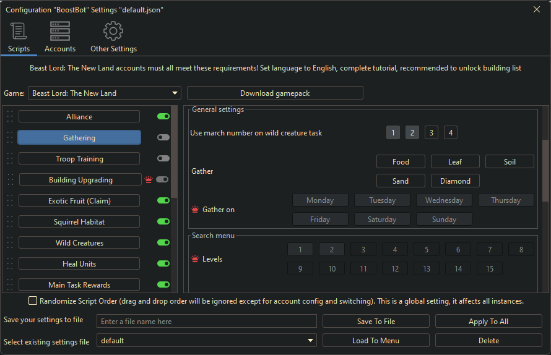Disable the Alliance script toggle
This screenshot has width=551, height=355.
(x=163, y=116)
